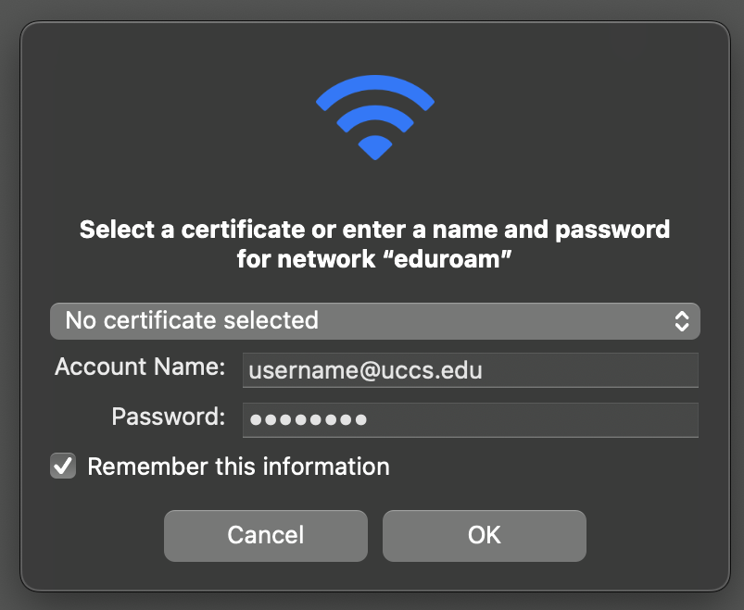This screenshot has height=610, width=744.
Task: Click empty space right of uccs.edu text
Action: [x=588, y=370]
